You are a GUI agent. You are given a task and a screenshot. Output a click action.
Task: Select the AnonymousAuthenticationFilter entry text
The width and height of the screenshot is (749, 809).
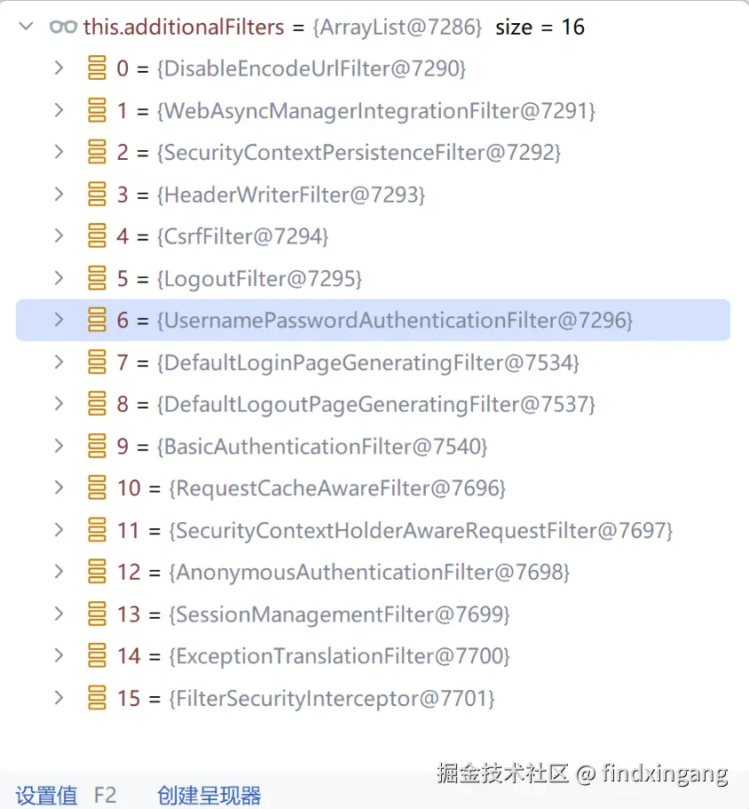[x=368, y=573]
